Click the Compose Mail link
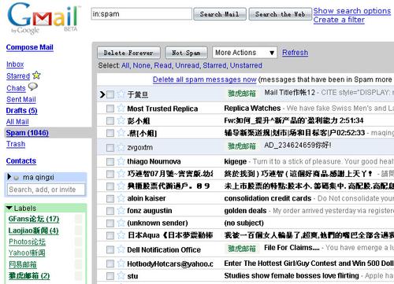394x284 pixels. click(30, 47)
